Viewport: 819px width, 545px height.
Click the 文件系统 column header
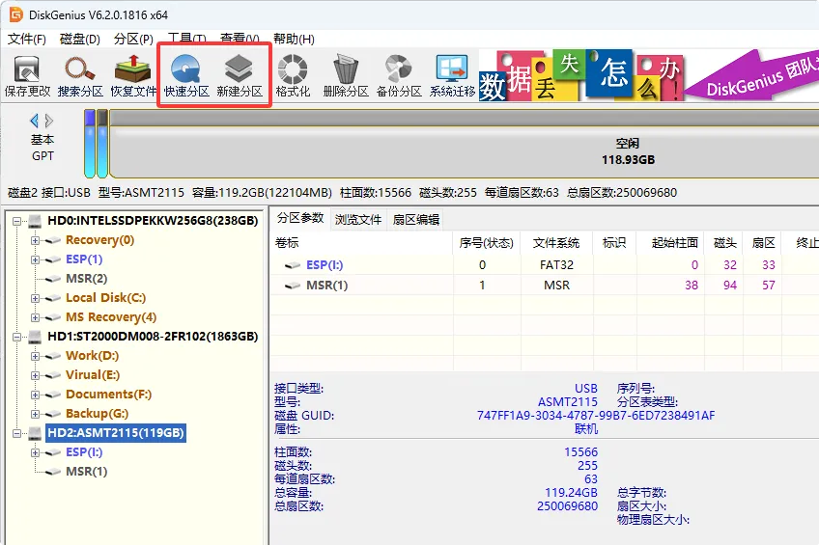(556, 243)
